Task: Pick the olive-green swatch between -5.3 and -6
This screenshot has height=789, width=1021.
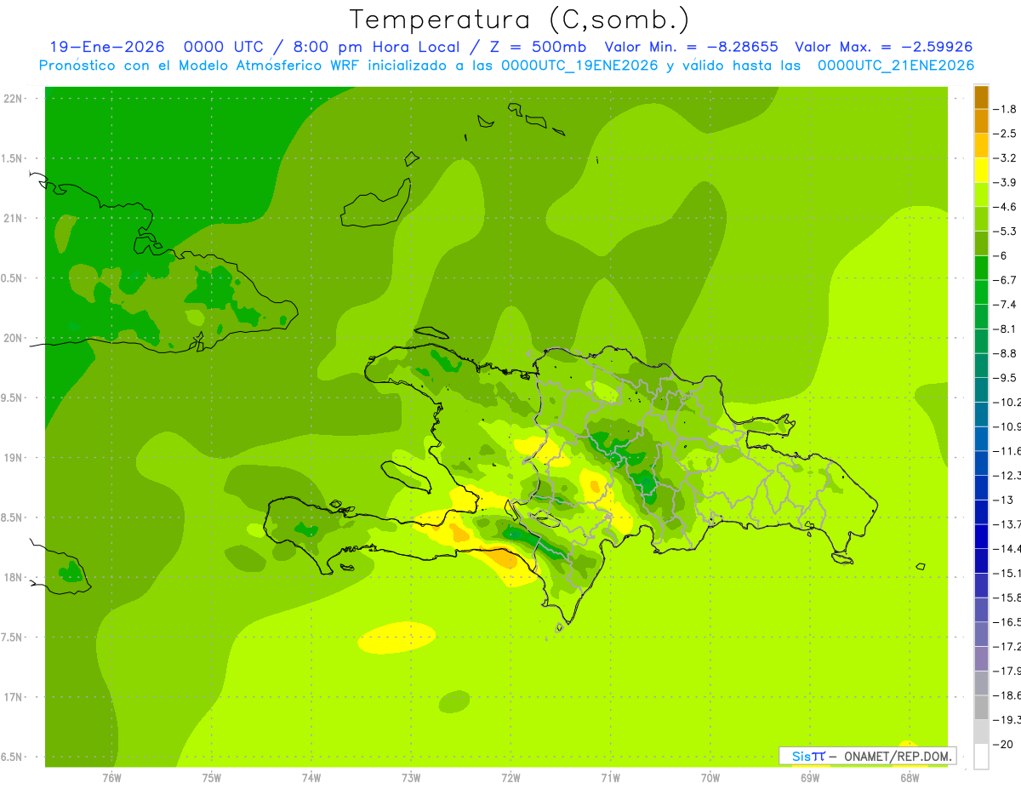Action: [981, 243]
